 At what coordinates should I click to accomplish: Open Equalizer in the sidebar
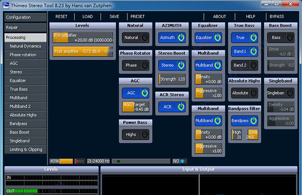25,80
